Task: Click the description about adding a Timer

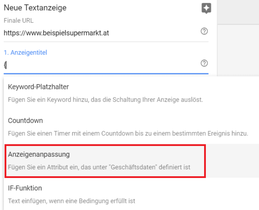Action: coord(128,133)
